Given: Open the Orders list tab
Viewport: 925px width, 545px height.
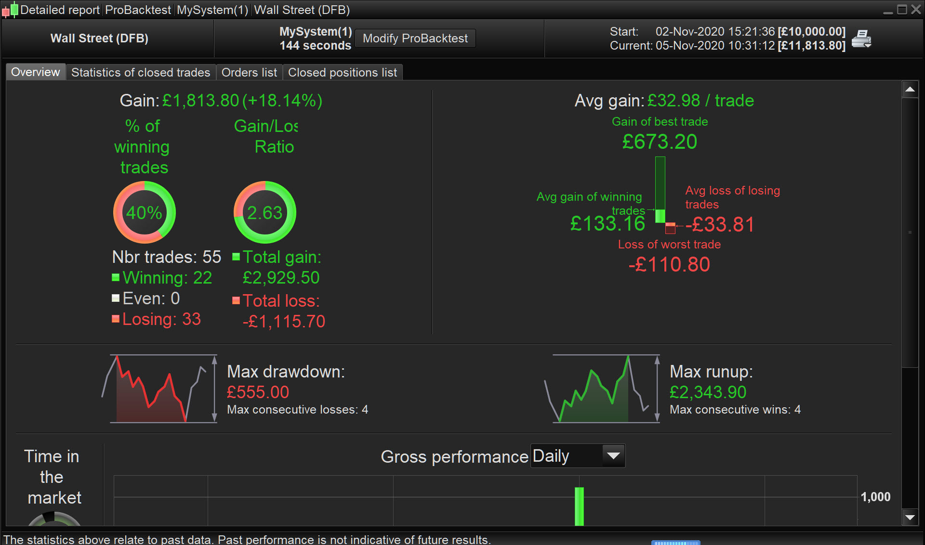Looking at the screenshot, I should 249,72.
